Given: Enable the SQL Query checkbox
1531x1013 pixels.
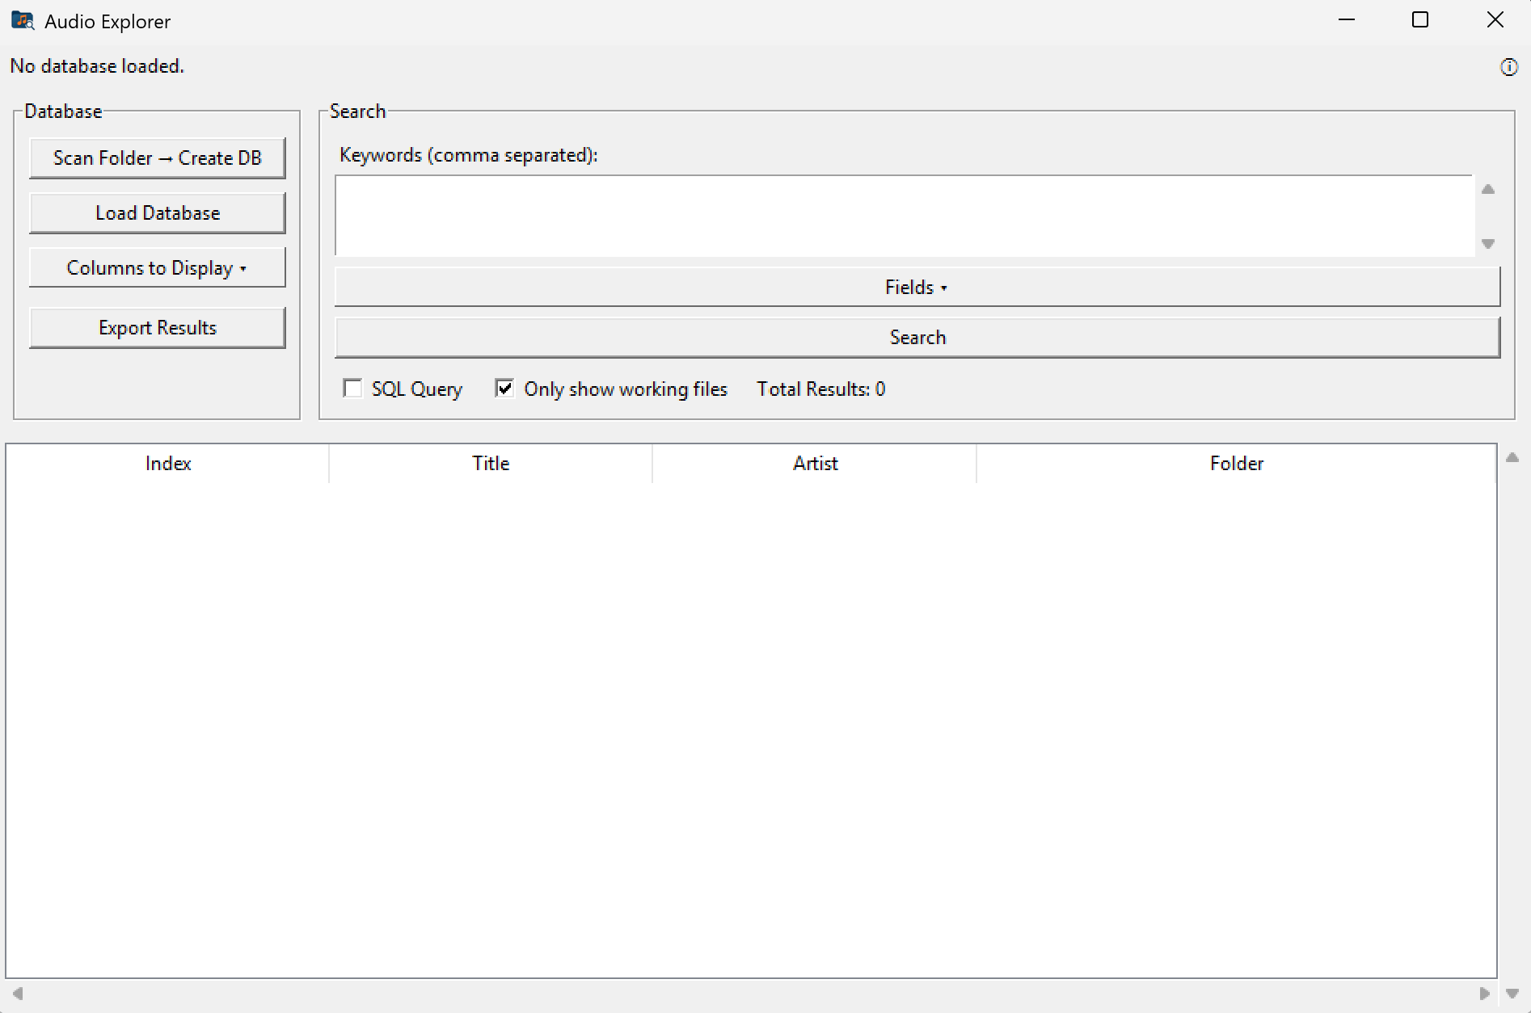Looking at the screenshot, I should point(352,389).
